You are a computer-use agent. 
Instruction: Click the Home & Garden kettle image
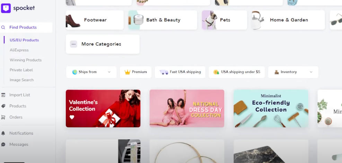(x=258, y=20)
